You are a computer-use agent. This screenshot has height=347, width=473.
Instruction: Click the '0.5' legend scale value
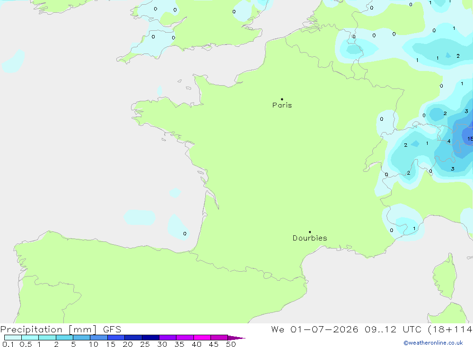click(26, 344)
